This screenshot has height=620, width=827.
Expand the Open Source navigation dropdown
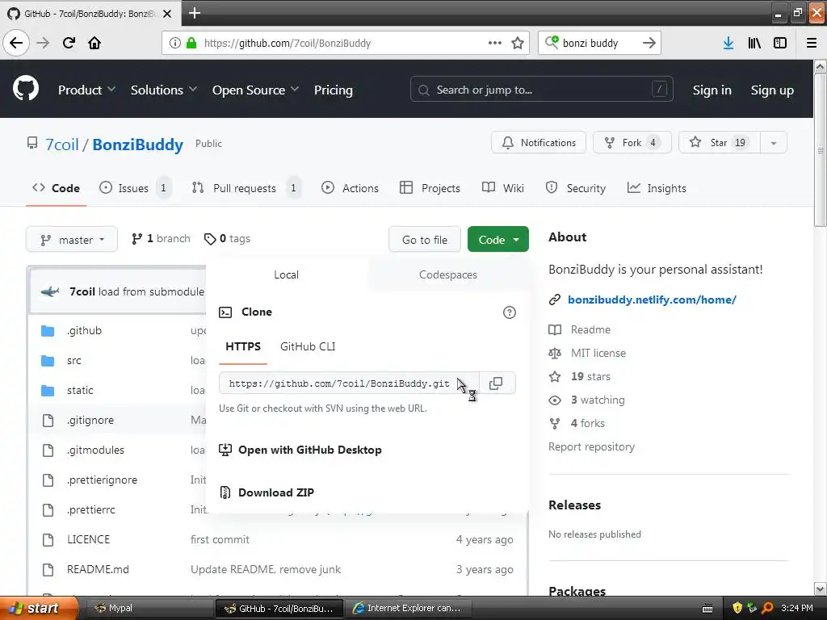click(x=255, y=90)
